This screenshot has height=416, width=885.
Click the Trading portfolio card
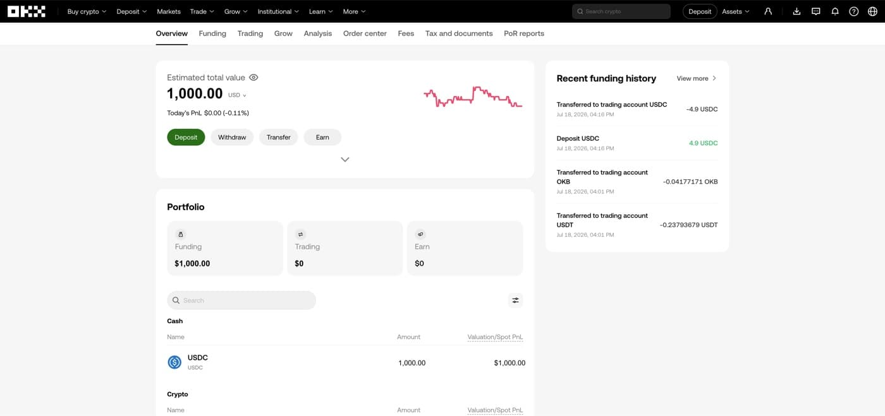[x=345, y=248]
